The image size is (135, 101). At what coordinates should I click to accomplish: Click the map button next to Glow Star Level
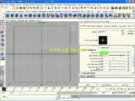click(x=128, y=67)
